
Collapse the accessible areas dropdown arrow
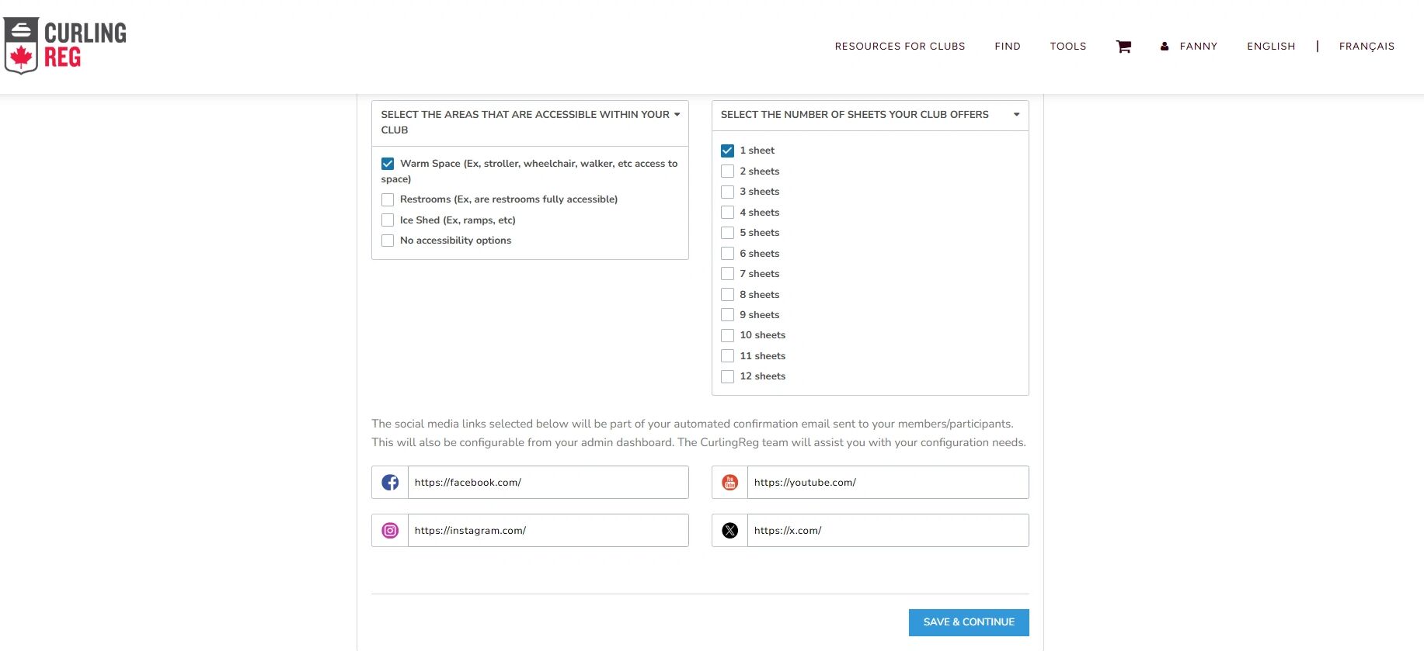[x=677, y=115]
